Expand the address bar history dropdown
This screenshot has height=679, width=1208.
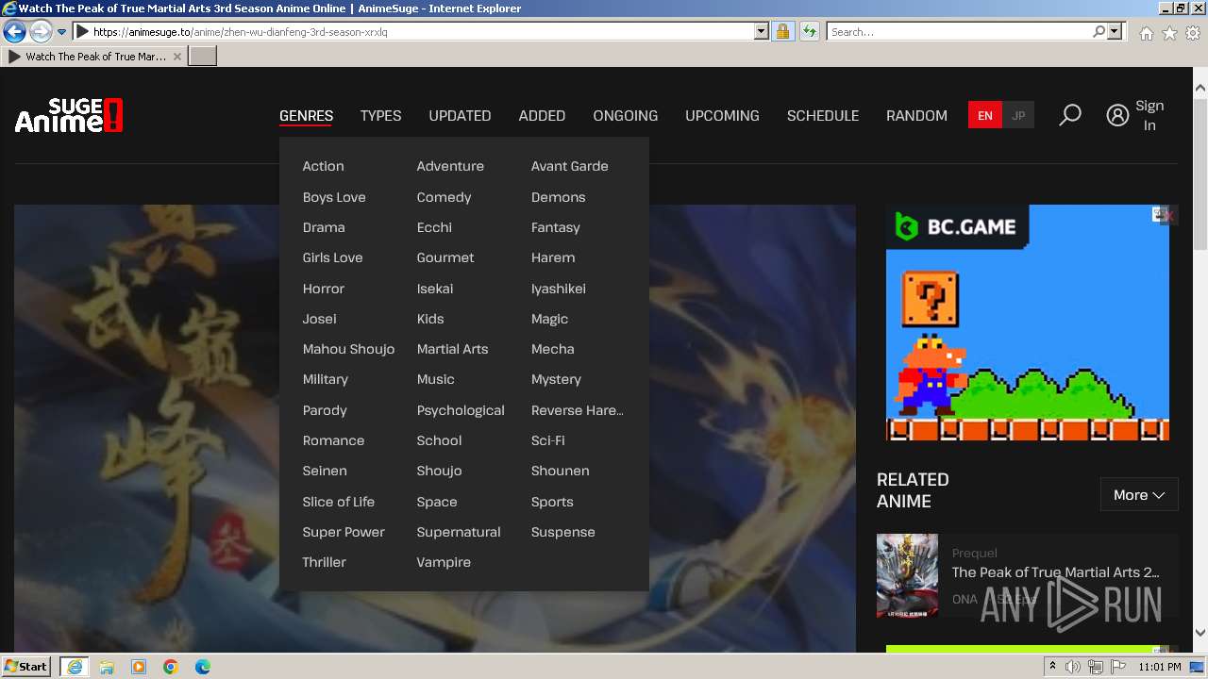[x=762, y=31]
